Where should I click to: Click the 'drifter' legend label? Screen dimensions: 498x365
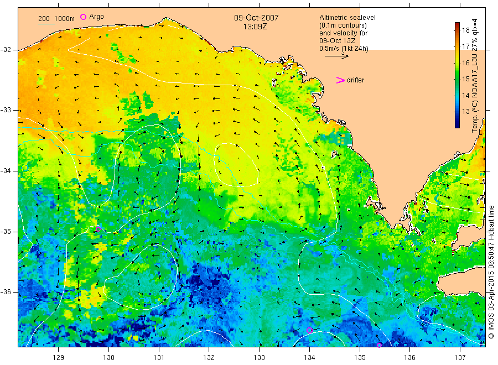coord(355,80)
